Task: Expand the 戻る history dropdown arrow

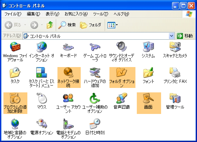Action: (25, 25)
